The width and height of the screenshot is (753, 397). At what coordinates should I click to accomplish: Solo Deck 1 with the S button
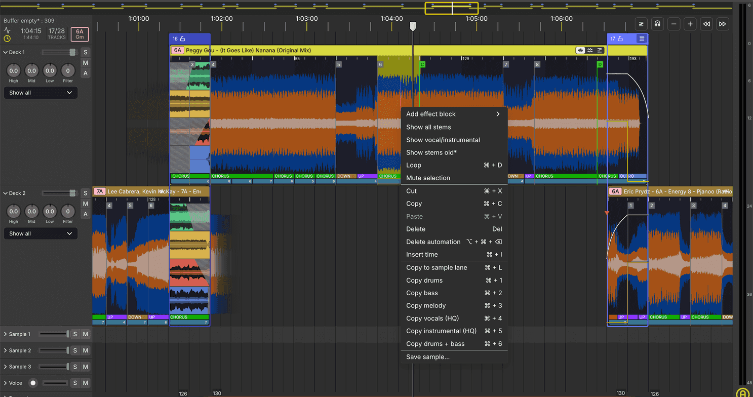[86, 52]
